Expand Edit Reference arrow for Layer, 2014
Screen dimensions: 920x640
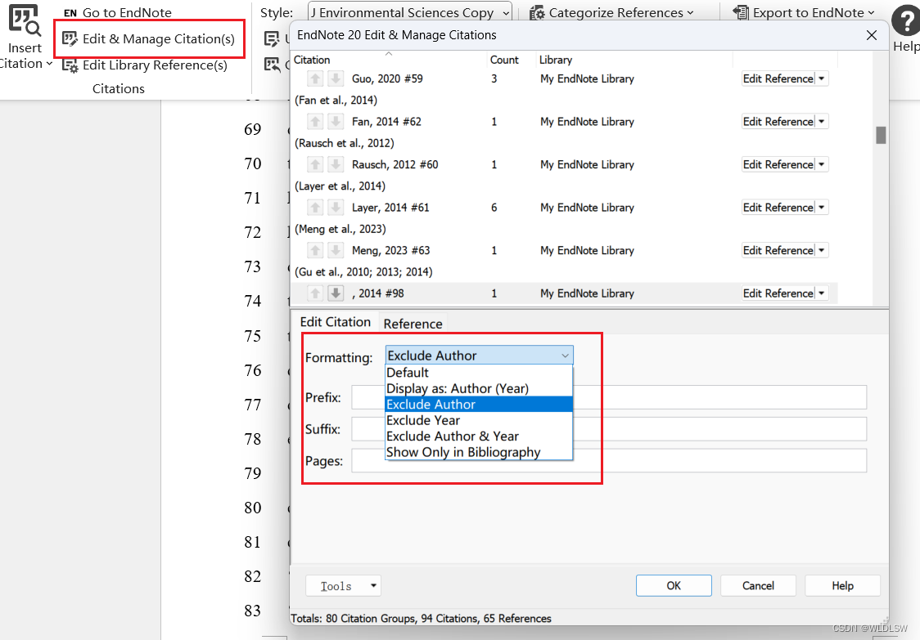(822, 207)
